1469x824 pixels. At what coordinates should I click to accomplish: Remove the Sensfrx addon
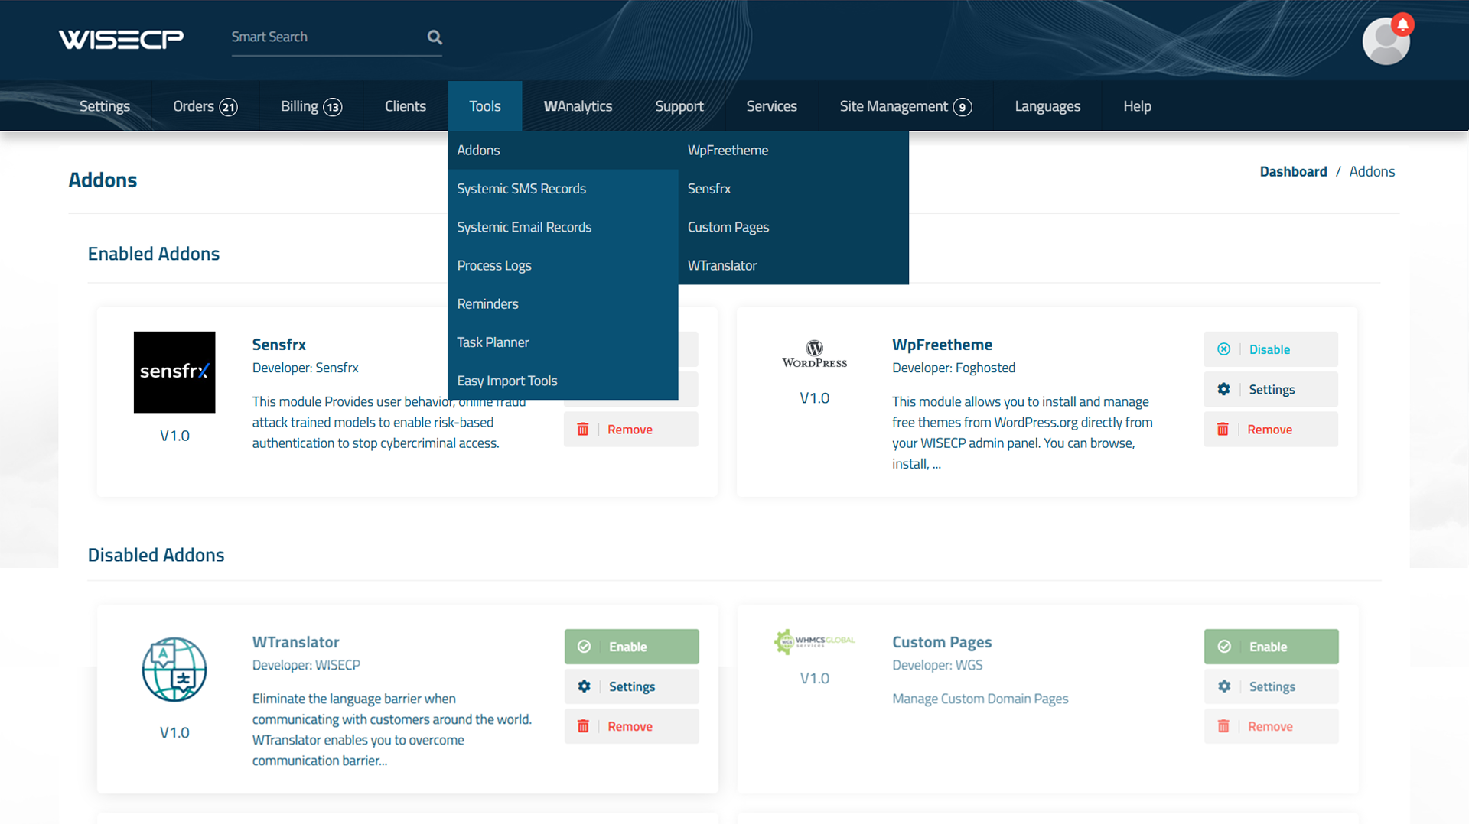(x=631, y=430)
